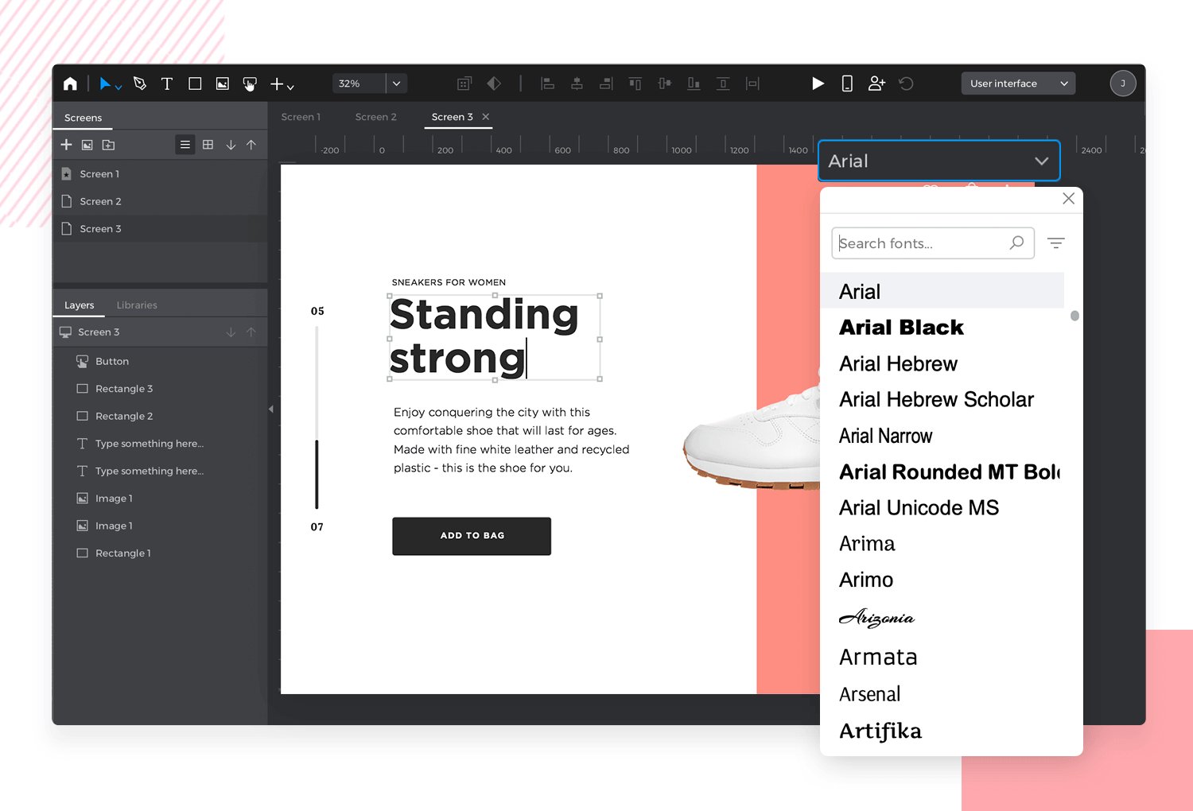The height and width of the screenshot is (811, 1193).
Task: Select the Rectangle tool
Action: [195, 83]
